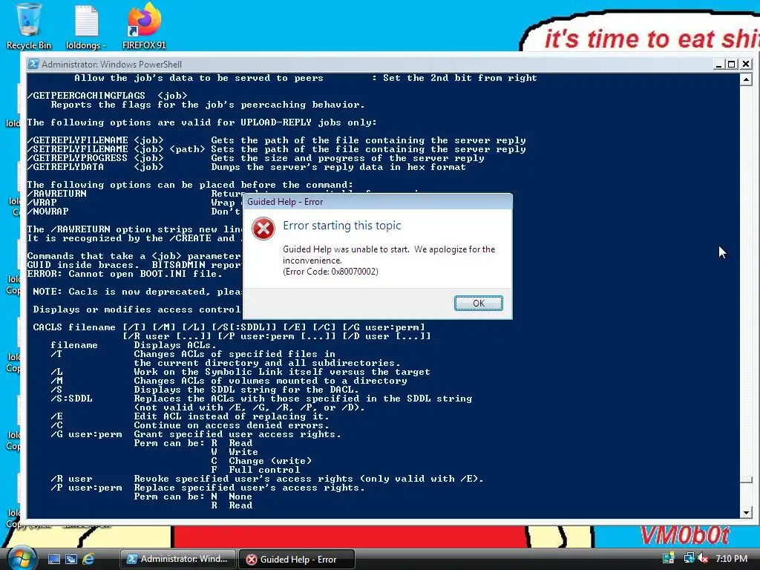Click the '/GETREPLYDATA' line in PowerShell
The width and height of the screenshot is (760, 570).
coord(246,167)
